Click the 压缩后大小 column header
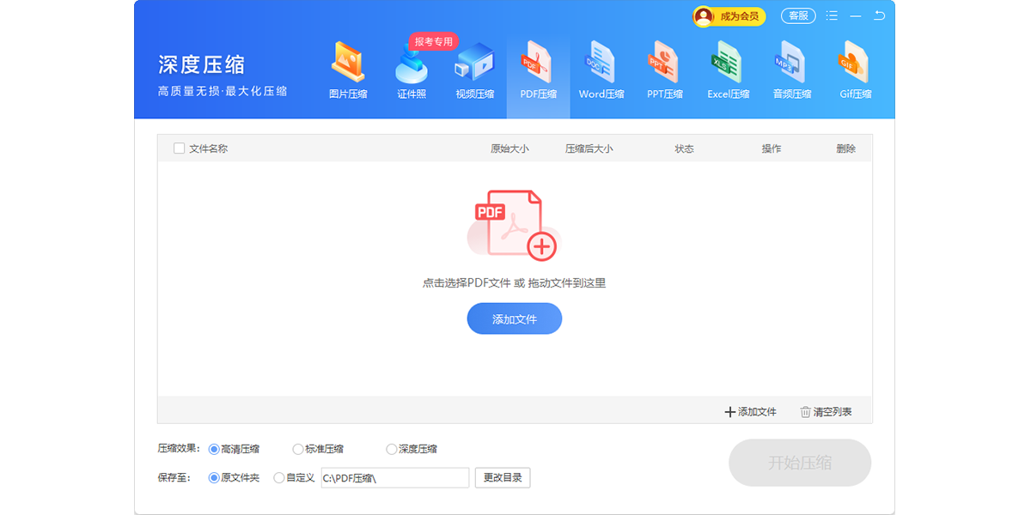The height and width of the screenshot is (515, 1031). (589, 148)
